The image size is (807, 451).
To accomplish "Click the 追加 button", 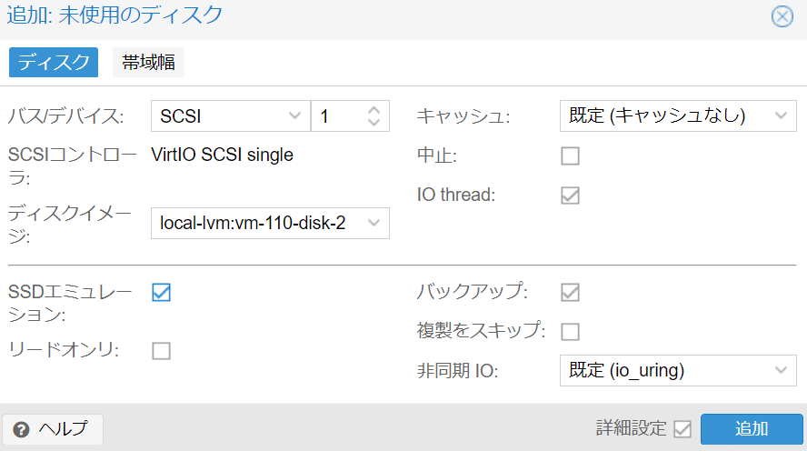I will (752, 429).
